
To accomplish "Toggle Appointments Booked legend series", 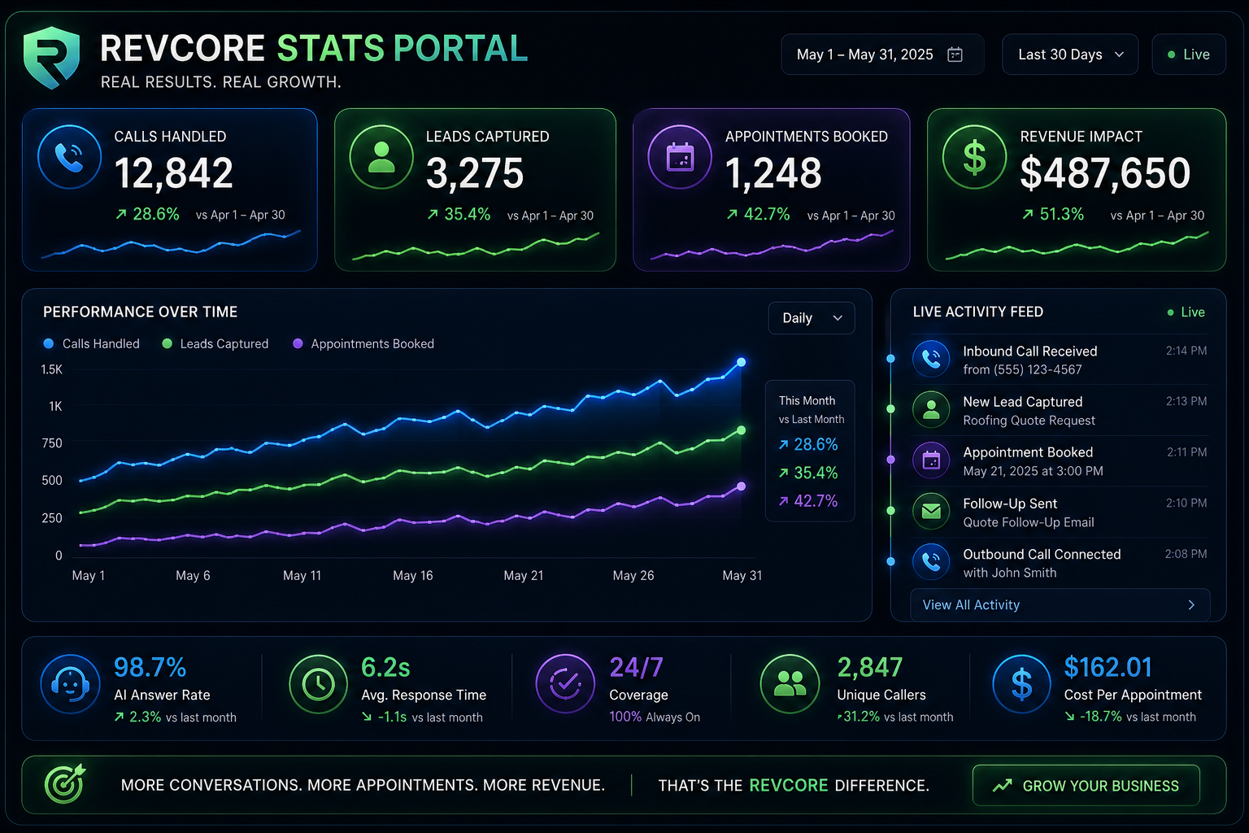I will tap(363, 344).
